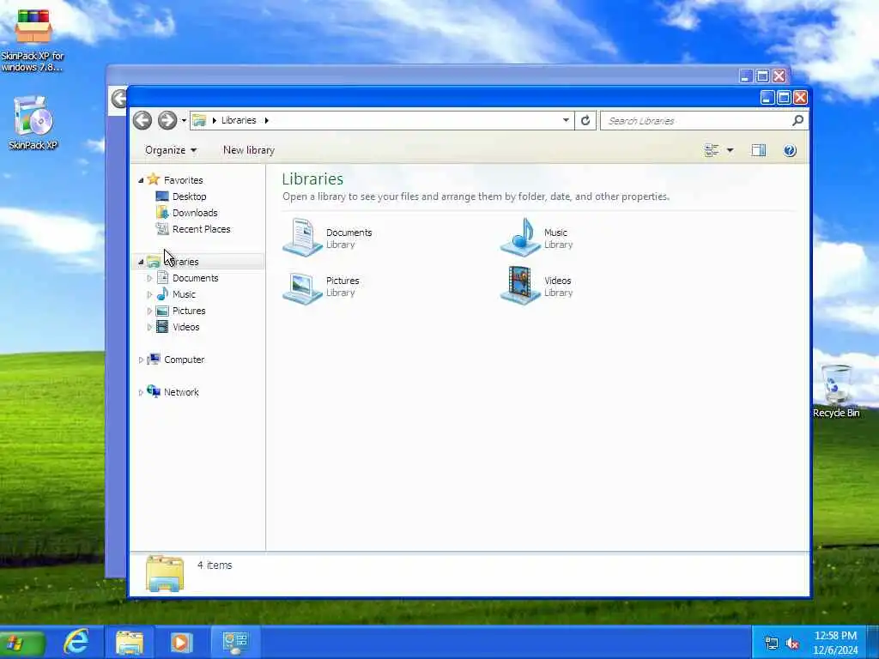Click the network tray icon

click(x=772, y=644)
